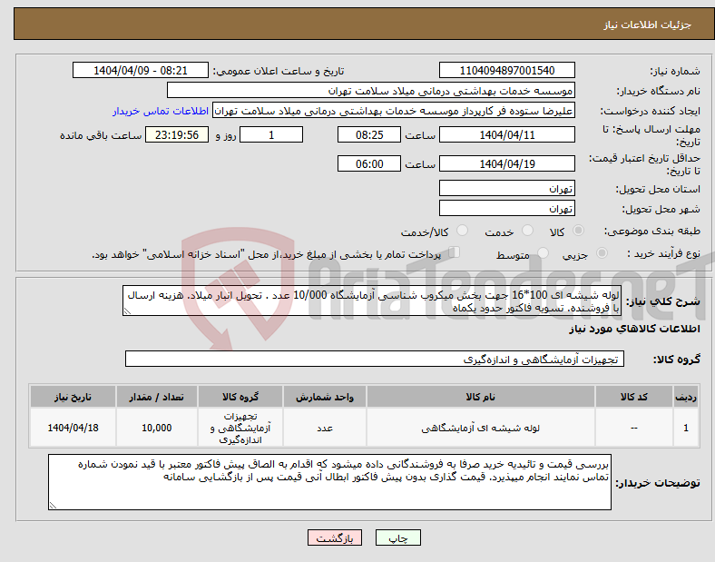Click the row number 1 cell
This screenshot has height=562, width=715.
click(x=686, y=428)
